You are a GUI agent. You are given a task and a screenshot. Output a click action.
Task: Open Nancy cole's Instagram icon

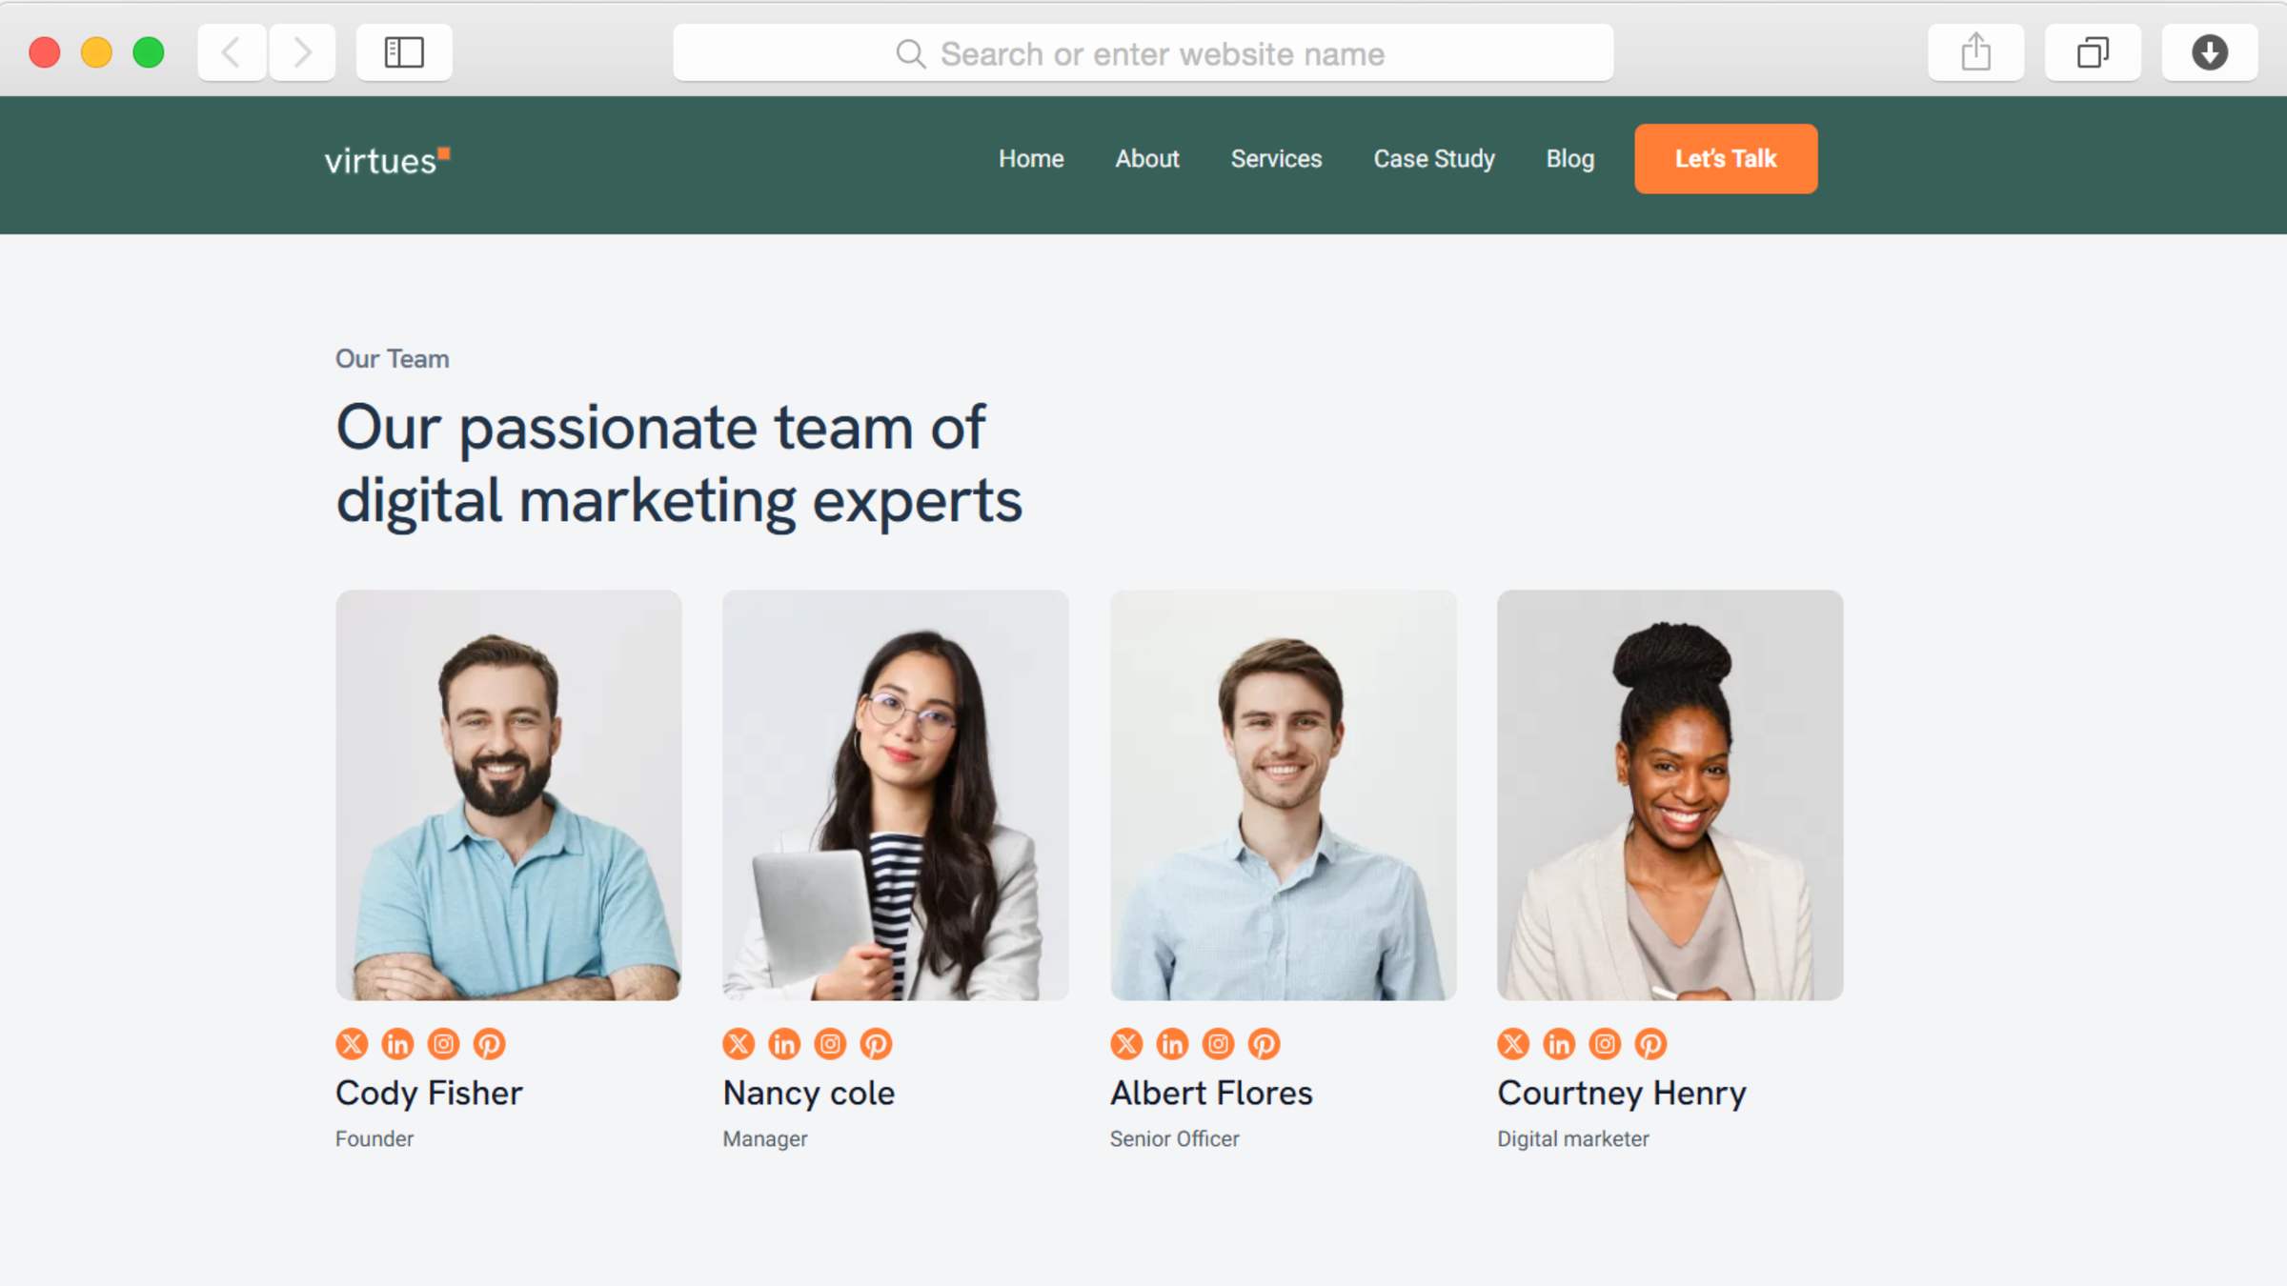coord(830,1044)
